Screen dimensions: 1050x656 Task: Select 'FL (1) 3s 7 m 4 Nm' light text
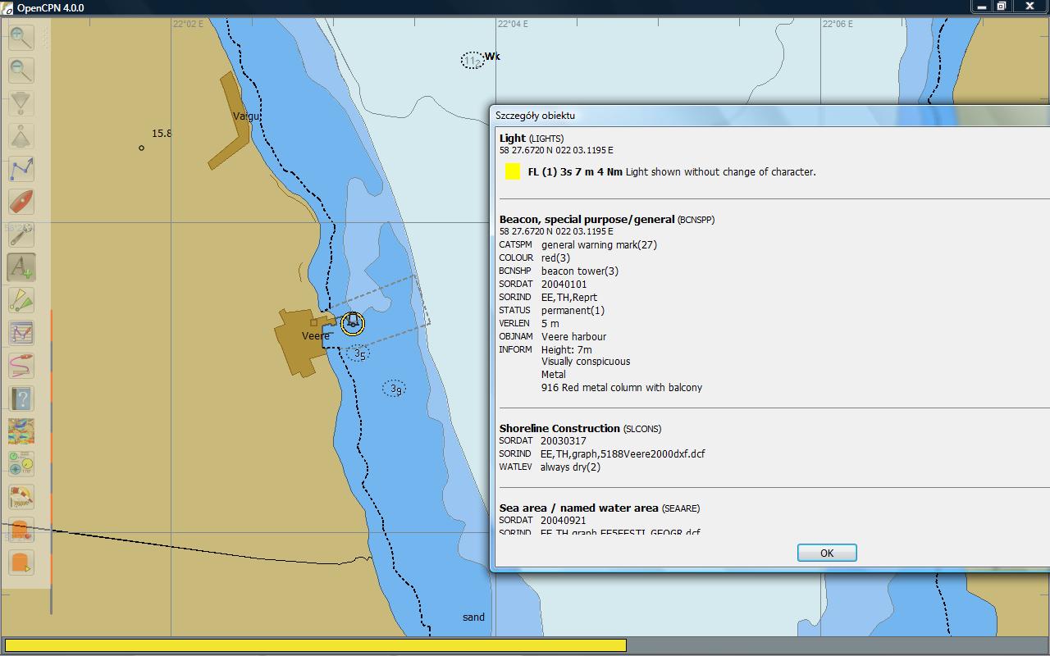575,171
